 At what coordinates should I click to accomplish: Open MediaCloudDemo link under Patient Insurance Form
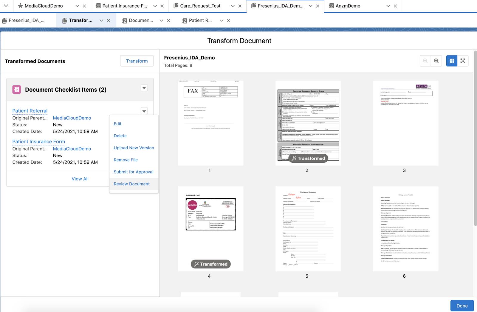(x=72, y=149)
